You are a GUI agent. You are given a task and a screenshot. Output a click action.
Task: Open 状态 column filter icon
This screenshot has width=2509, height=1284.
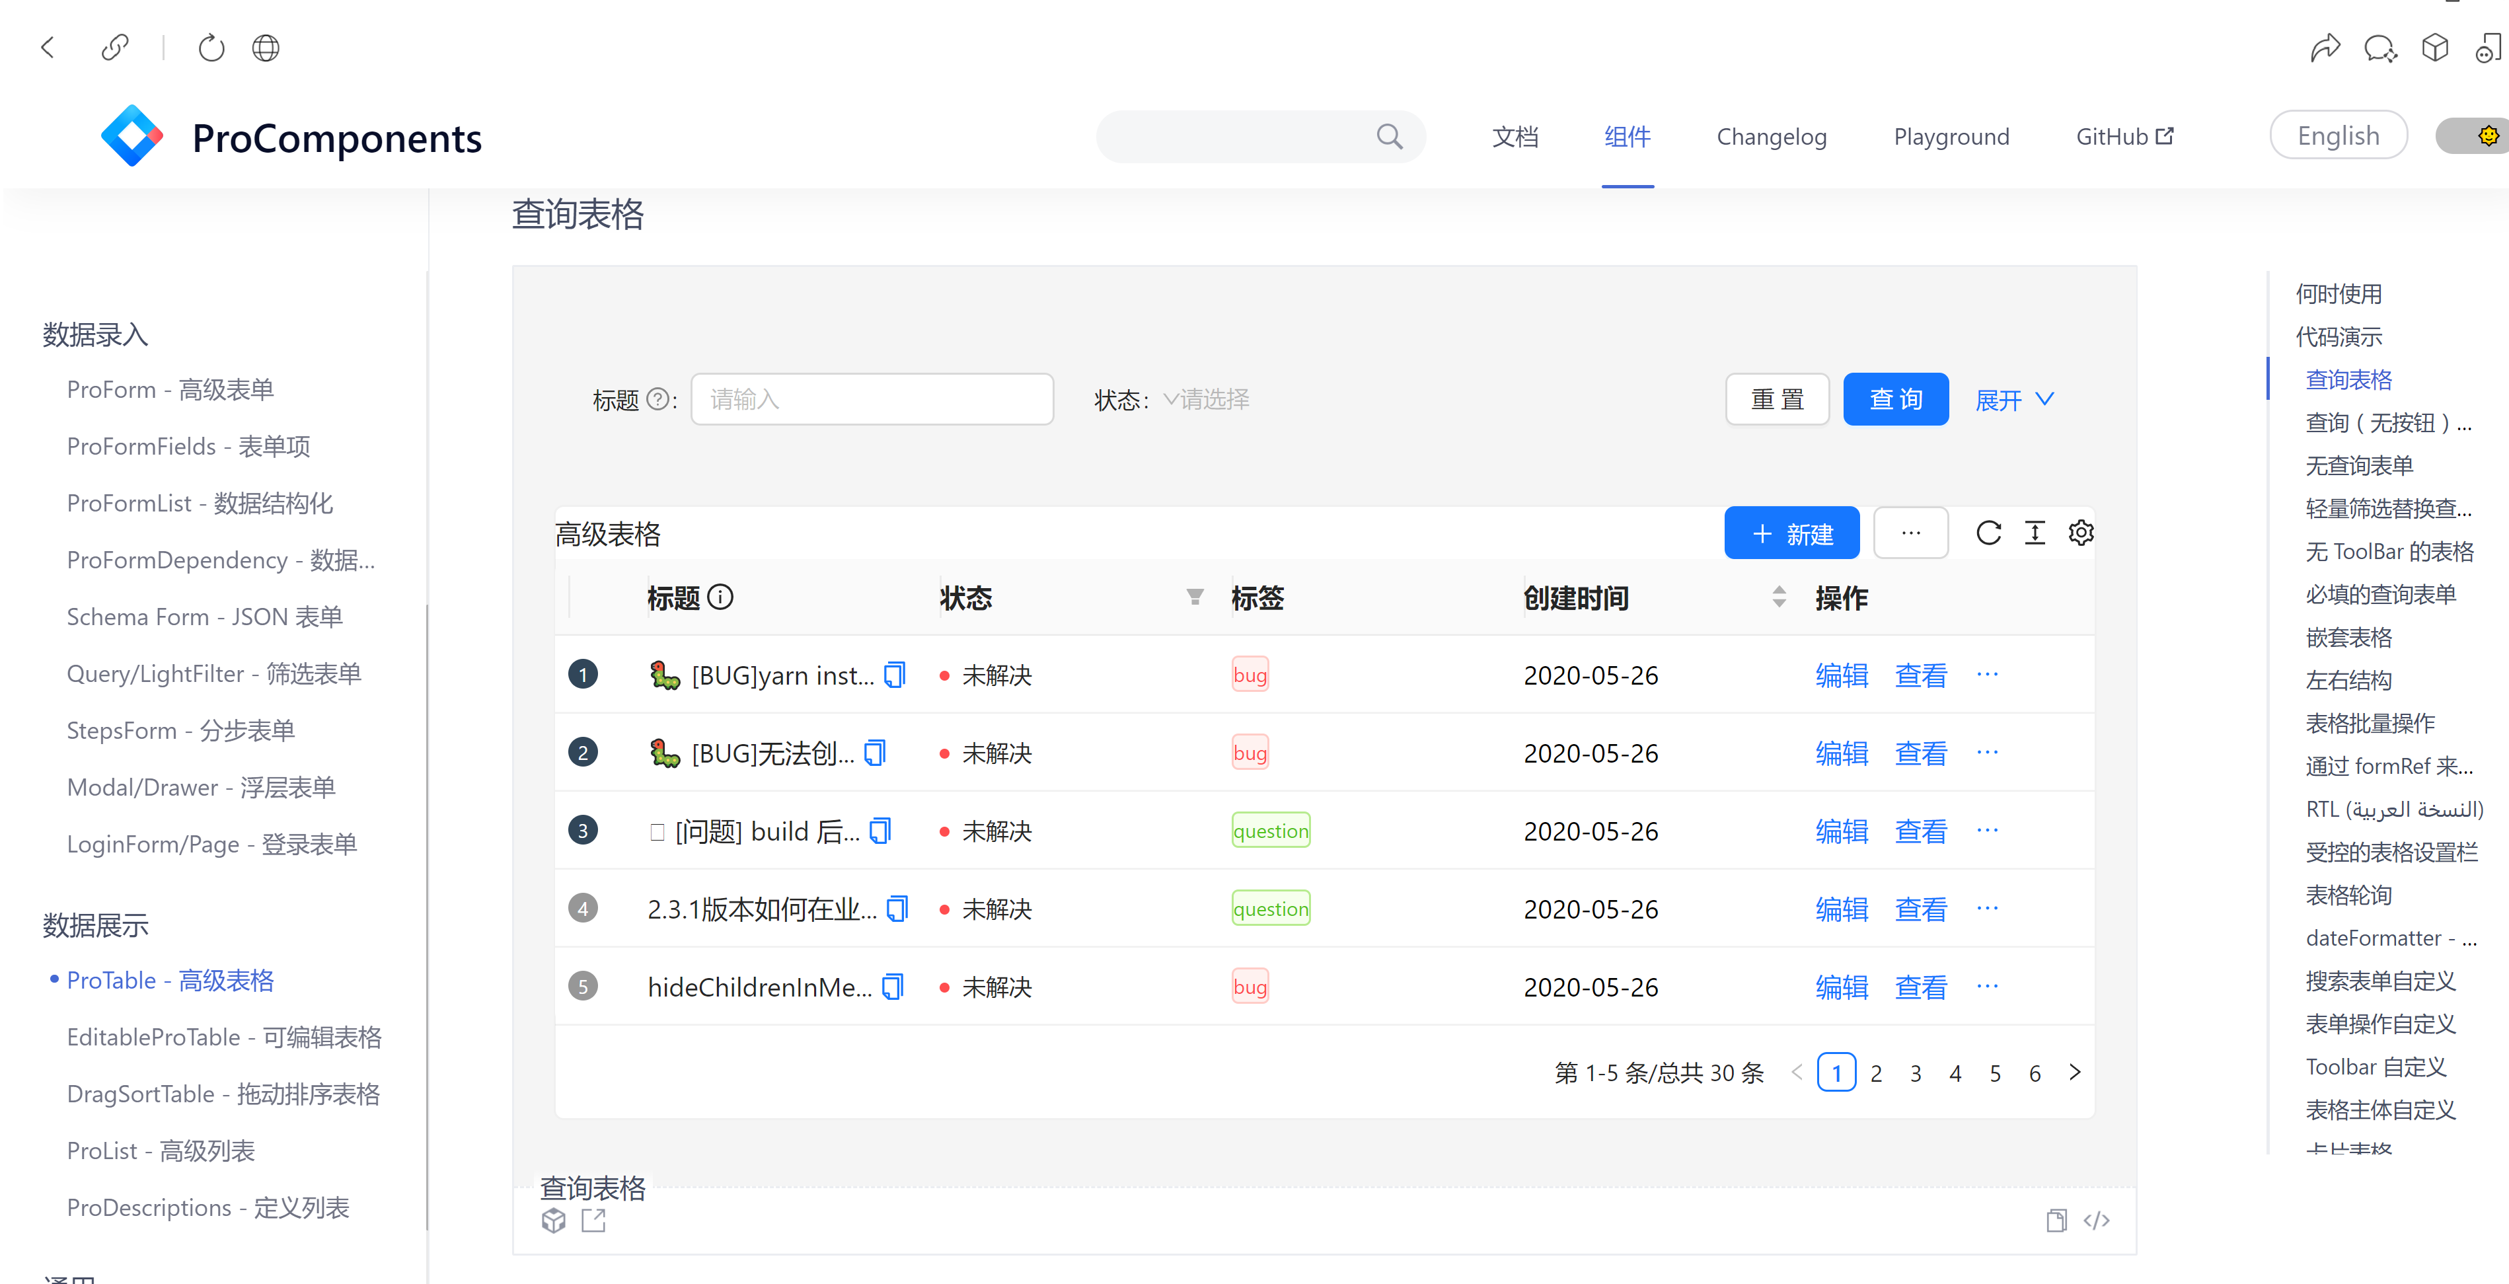1195,597
